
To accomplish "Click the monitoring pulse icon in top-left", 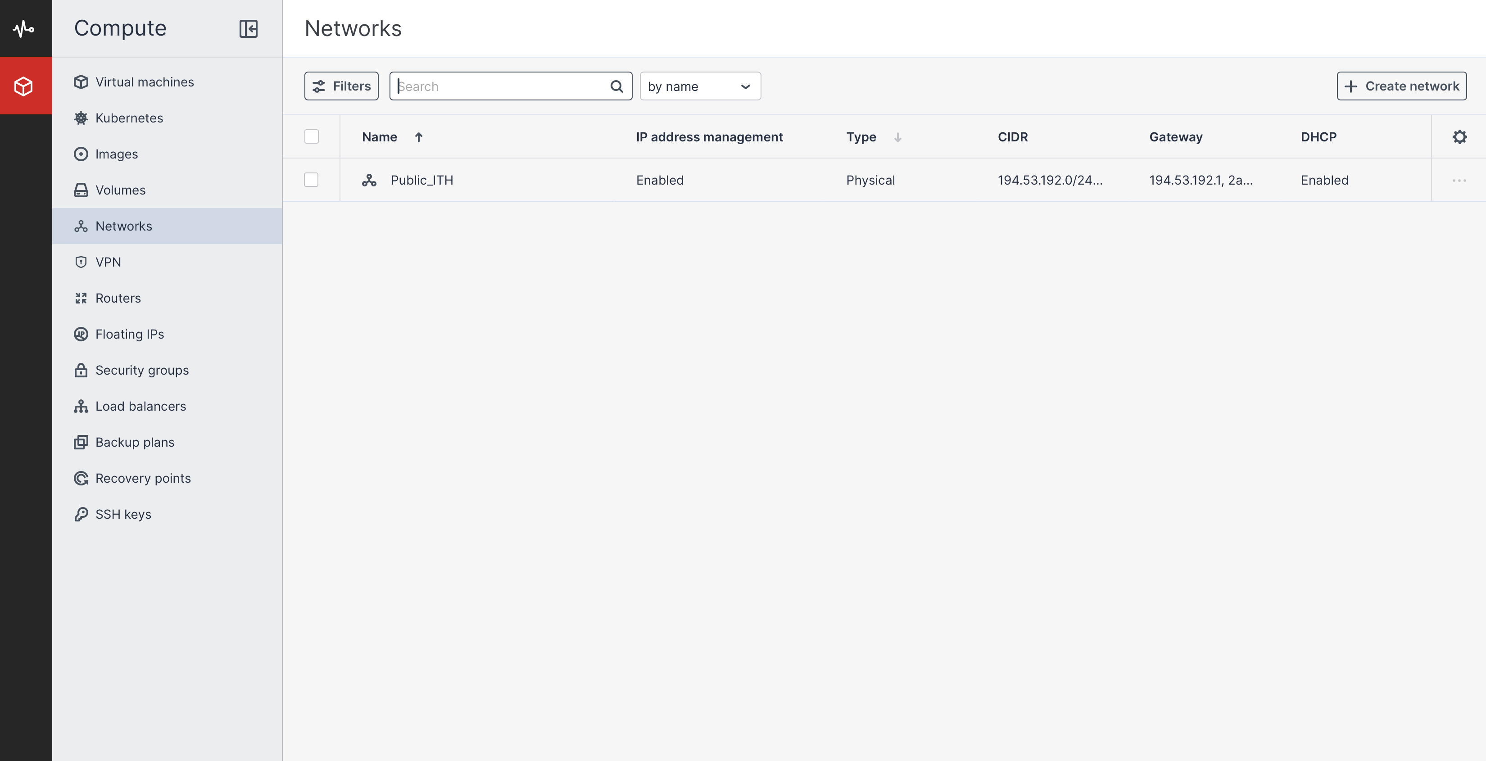I will point(24,28).
